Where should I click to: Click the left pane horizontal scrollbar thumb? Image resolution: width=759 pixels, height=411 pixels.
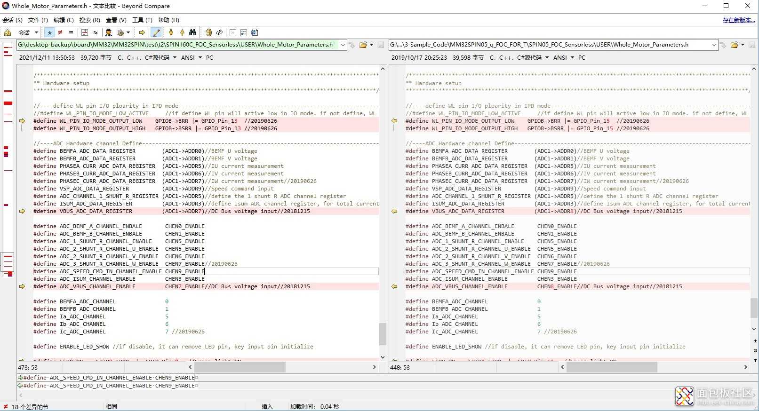pyautogui.click(x=240, y=367)
